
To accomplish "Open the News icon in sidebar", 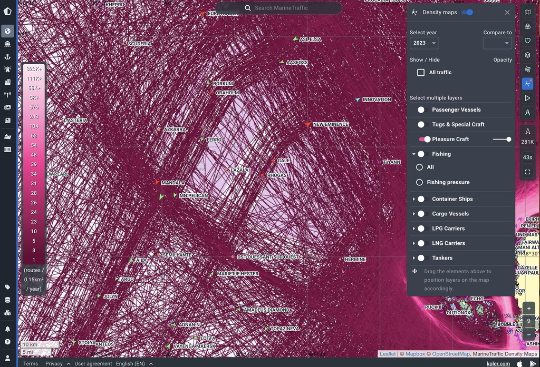I will 7,121.
